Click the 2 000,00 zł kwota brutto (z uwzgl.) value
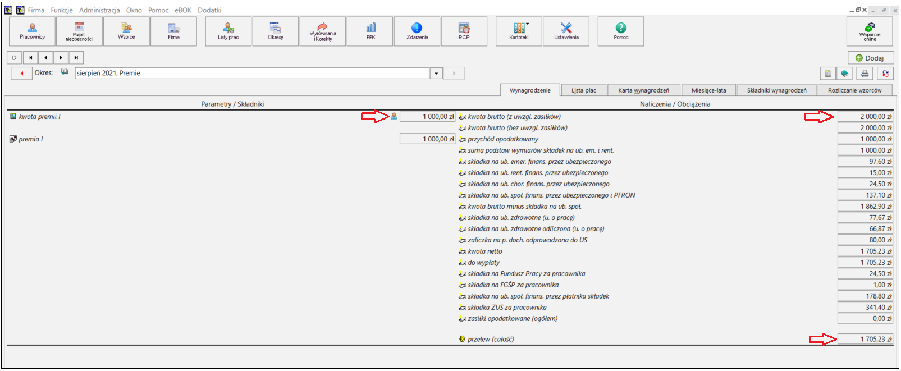The image size is (901, 371). [865, 116]
